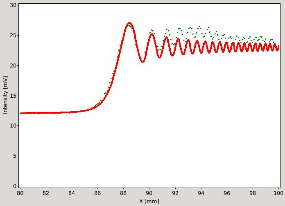This screenshot has height=206, width=285.
Task: Click the Intensity [mV] axis label
Action: (x=5, y=95)
